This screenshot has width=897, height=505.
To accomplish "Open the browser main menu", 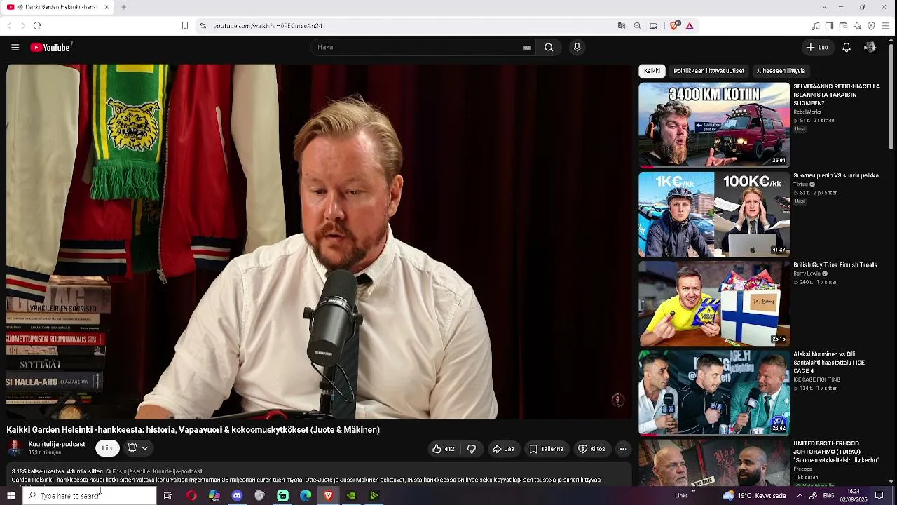I will click(x=886, y=26).
